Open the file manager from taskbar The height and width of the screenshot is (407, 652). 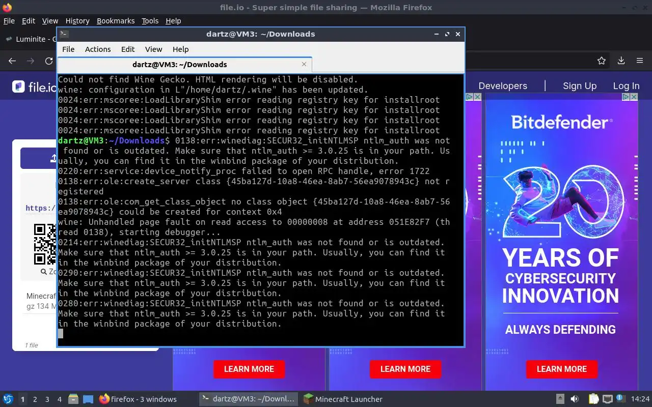point(73,399)
